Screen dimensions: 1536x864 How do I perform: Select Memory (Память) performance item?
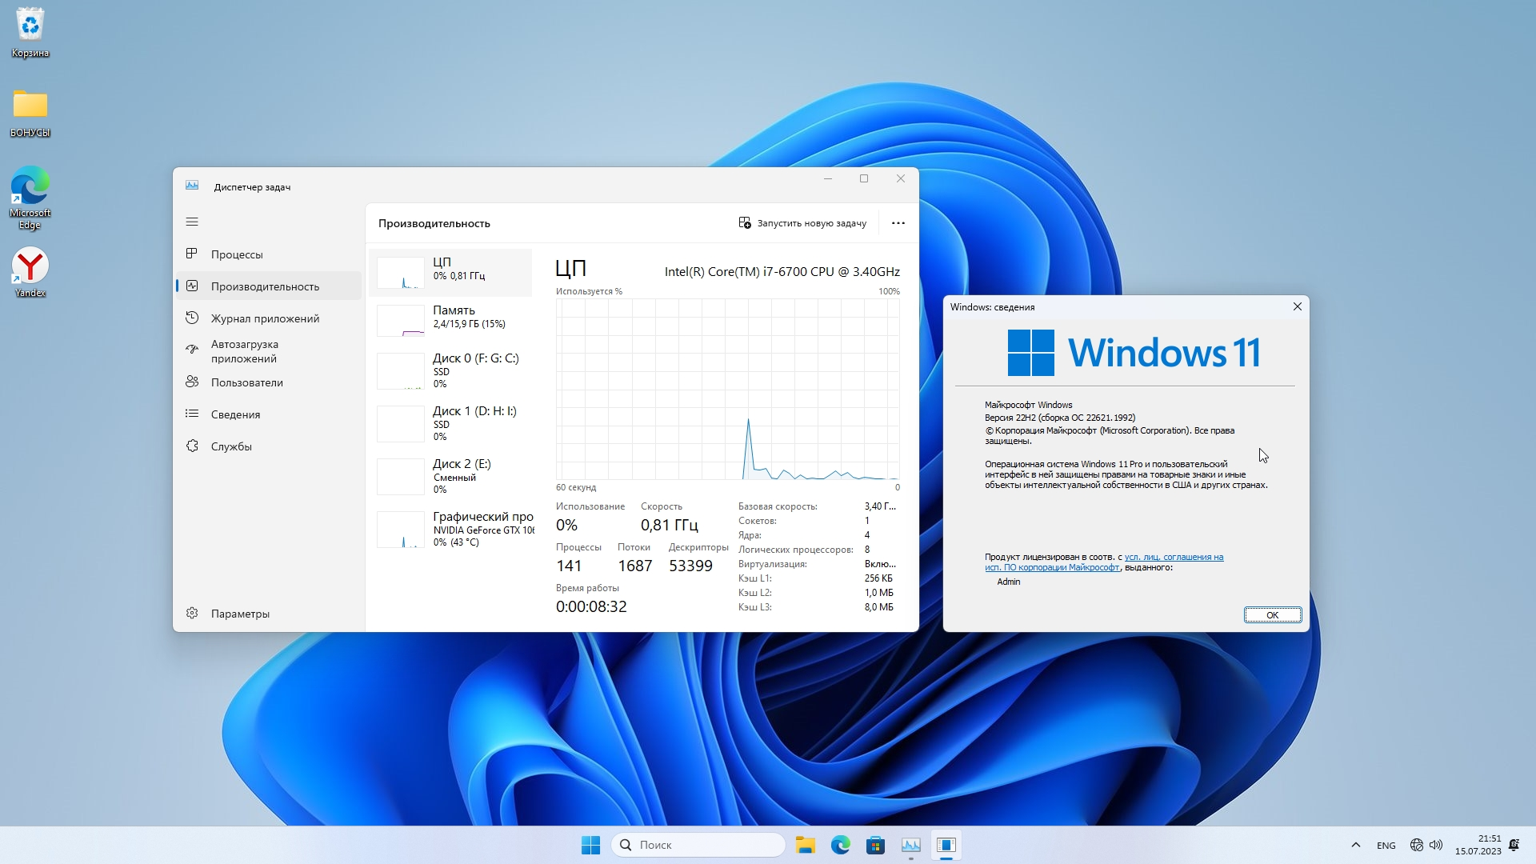tap(452, 317)
